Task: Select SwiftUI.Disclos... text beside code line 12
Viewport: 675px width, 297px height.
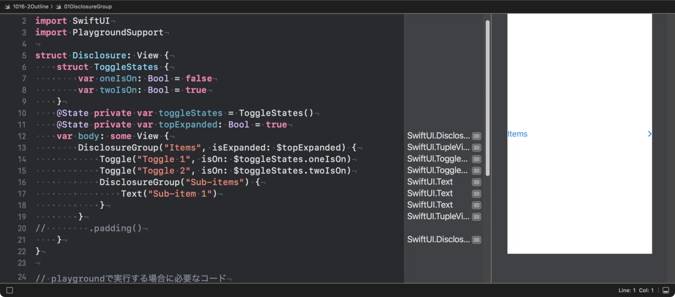Action: (438, 136)
